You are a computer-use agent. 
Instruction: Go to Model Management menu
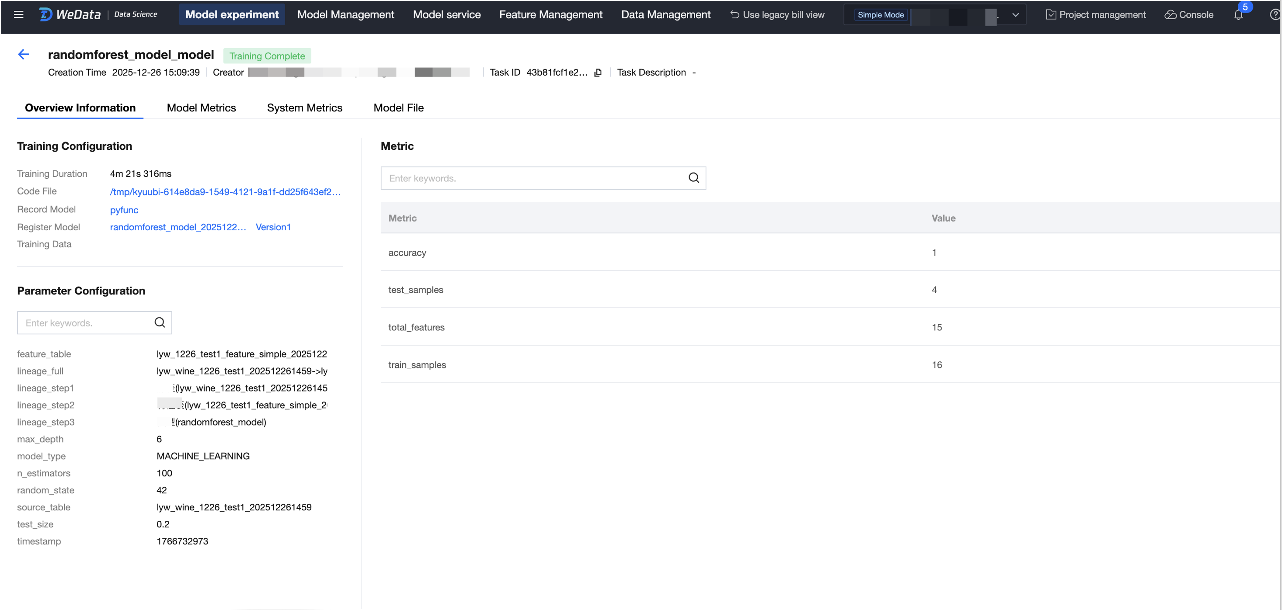pyautogui.click(x=345, y=15)
